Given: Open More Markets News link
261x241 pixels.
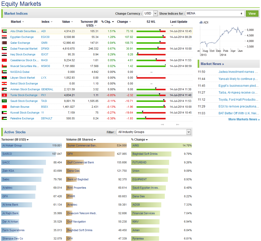Looking at the screenshot, I should pos(244,119).
